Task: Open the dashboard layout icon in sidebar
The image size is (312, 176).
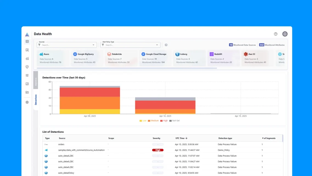Action: pyautogui.click(x=27, y=42)
